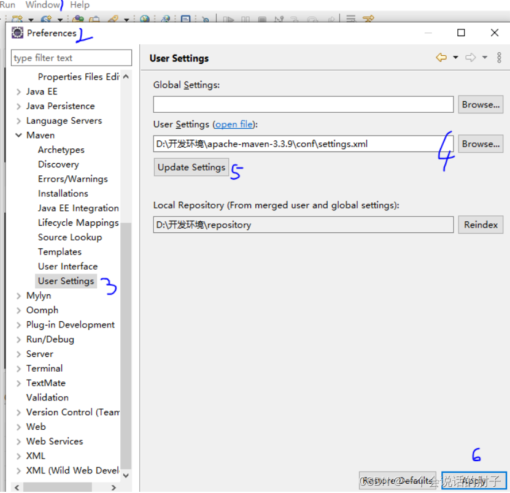Select Source Lookup under Maven
The image size is (510, 493).
pos(69,237)
